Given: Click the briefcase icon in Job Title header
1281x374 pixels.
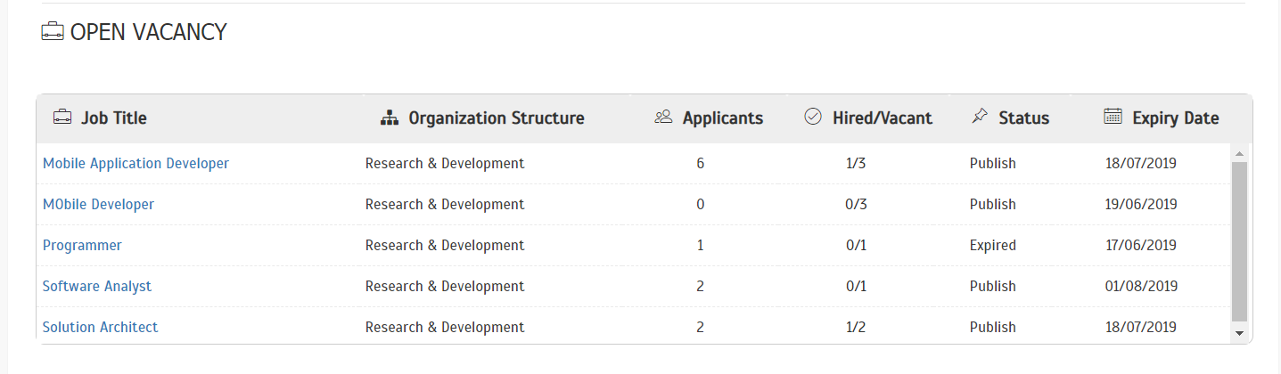Looking at the screenshot, I should [62, 117].
